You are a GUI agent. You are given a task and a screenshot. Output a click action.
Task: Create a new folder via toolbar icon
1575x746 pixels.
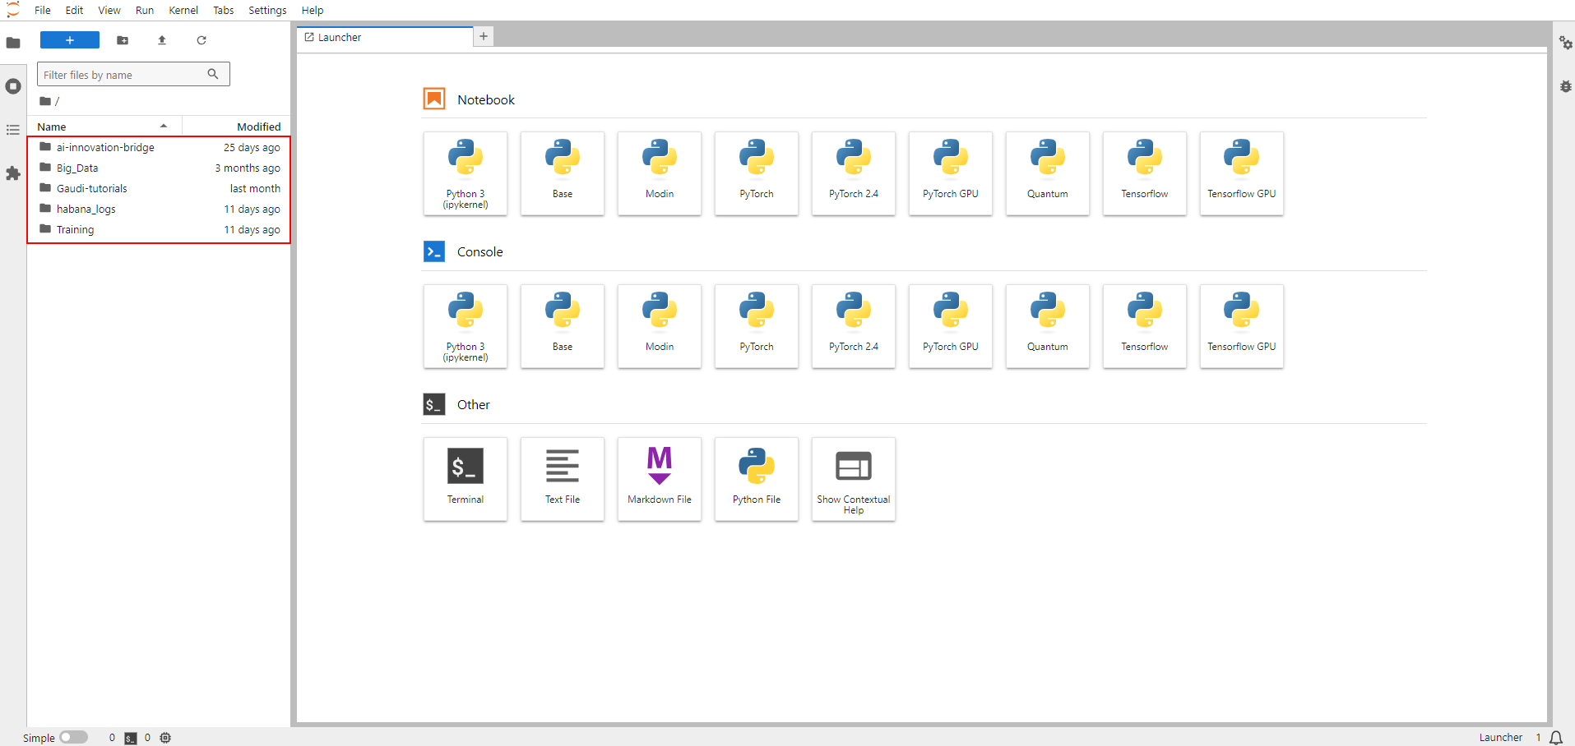tap(123, 40)
